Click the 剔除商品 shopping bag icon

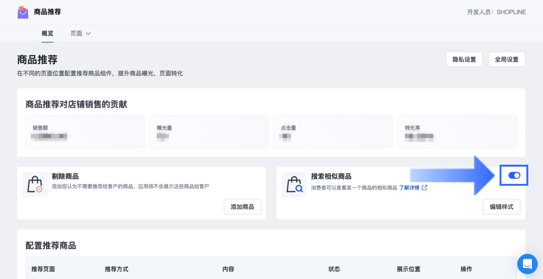(x=35, y=185)
